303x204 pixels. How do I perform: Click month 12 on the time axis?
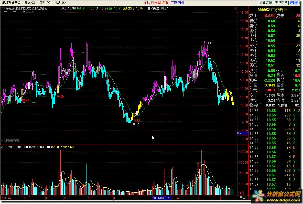click(x=90, y=198)
